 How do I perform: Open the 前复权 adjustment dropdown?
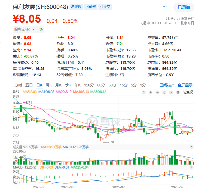tap(188, 92)
